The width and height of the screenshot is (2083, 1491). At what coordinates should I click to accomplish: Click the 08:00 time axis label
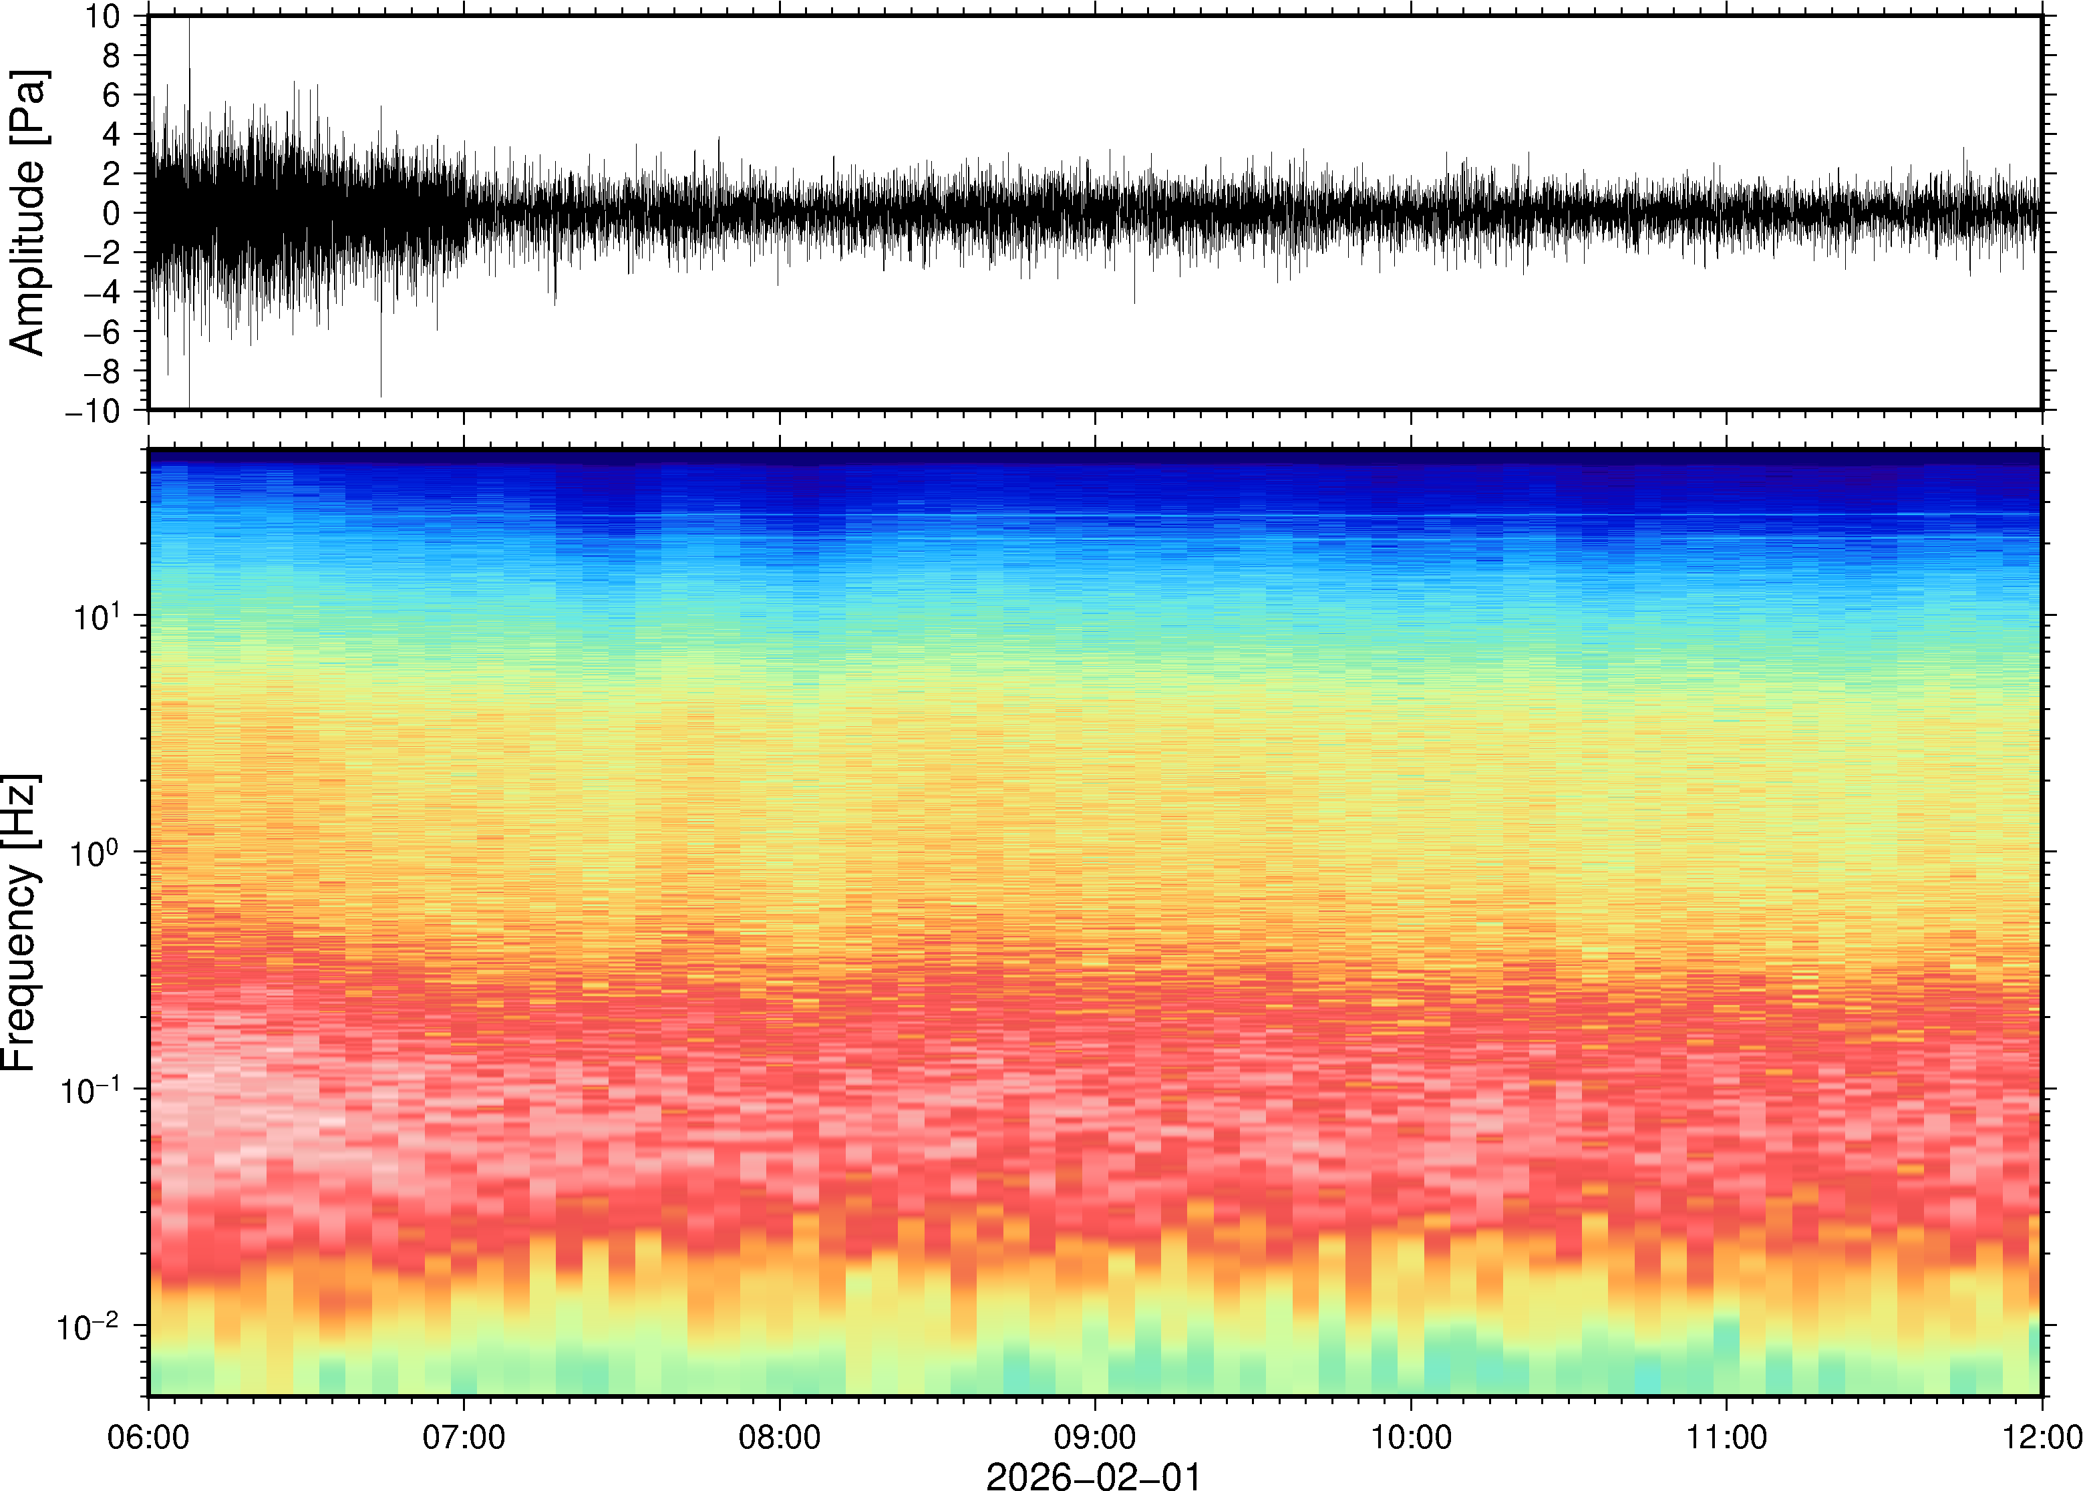780,1437
